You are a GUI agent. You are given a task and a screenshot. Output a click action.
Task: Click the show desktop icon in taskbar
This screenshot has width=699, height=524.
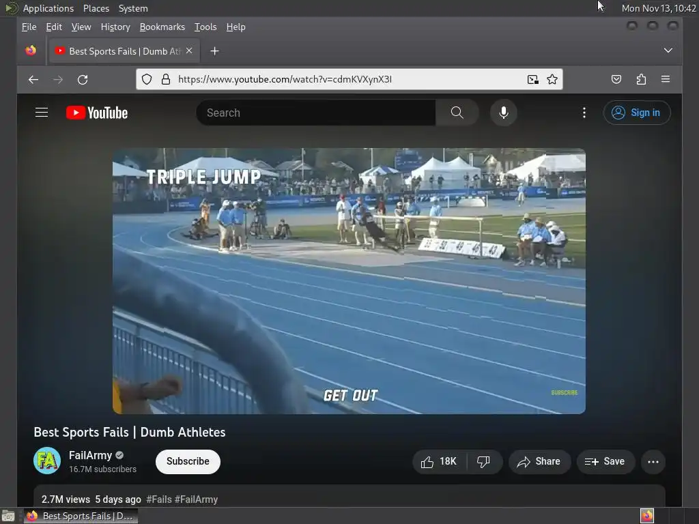pyautogui.click(x=8, y=516)
